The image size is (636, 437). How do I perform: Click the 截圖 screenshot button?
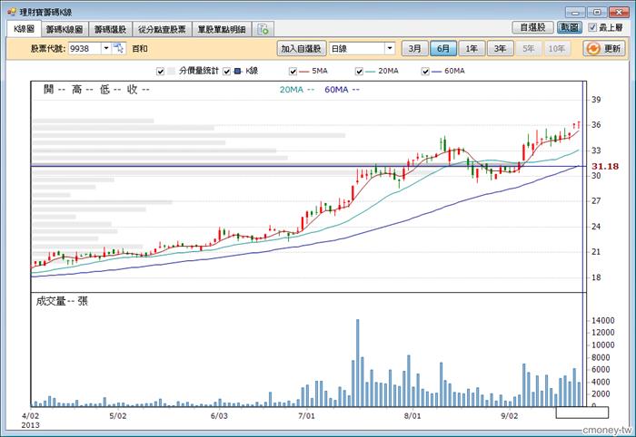(x=570, y=27)
